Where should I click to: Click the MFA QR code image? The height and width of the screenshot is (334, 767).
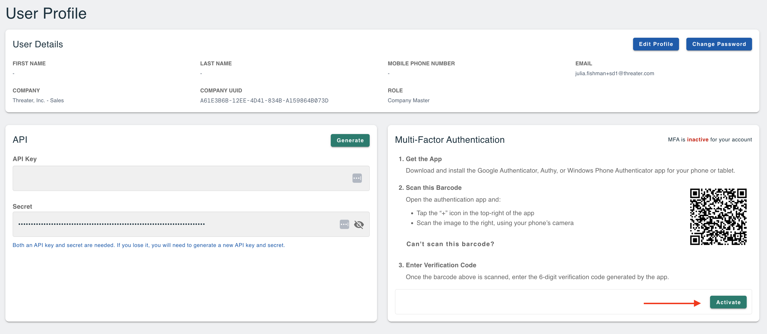pos(718,217)
